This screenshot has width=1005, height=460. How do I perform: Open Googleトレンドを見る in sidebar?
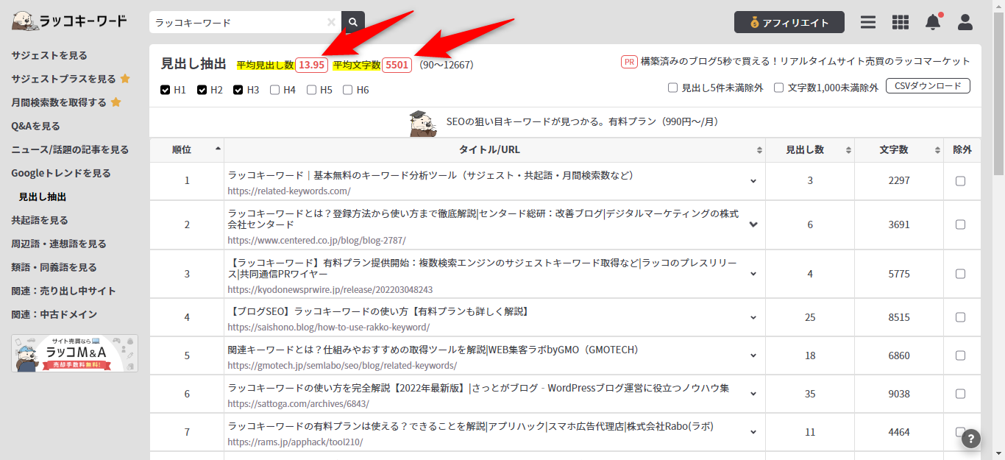(61, 173)
